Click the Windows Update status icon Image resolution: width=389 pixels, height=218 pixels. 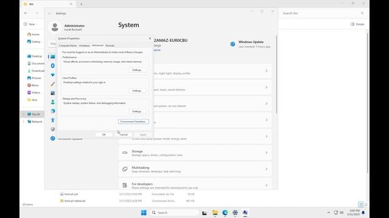click(x=232, y=44)
